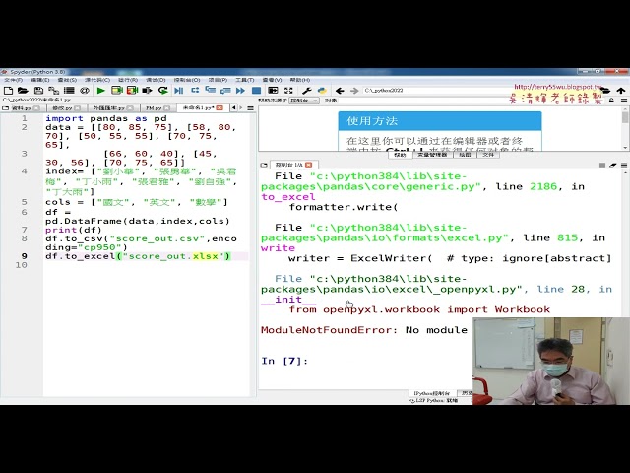This screenshot has height=473, width=630.
Task: Click the ModuleNotFoundError message in the console
Action: [x=364, y=330]
